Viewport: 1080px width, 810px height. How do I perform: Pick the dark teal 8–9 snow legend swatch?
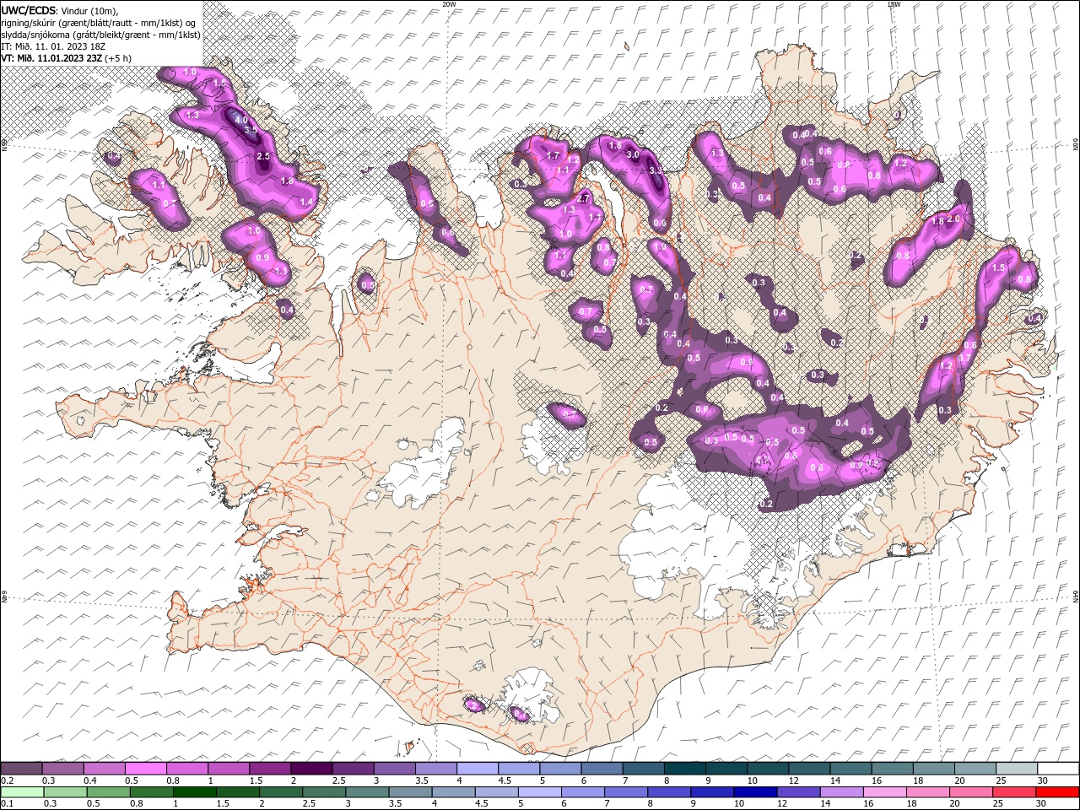(x=684, y=768)
